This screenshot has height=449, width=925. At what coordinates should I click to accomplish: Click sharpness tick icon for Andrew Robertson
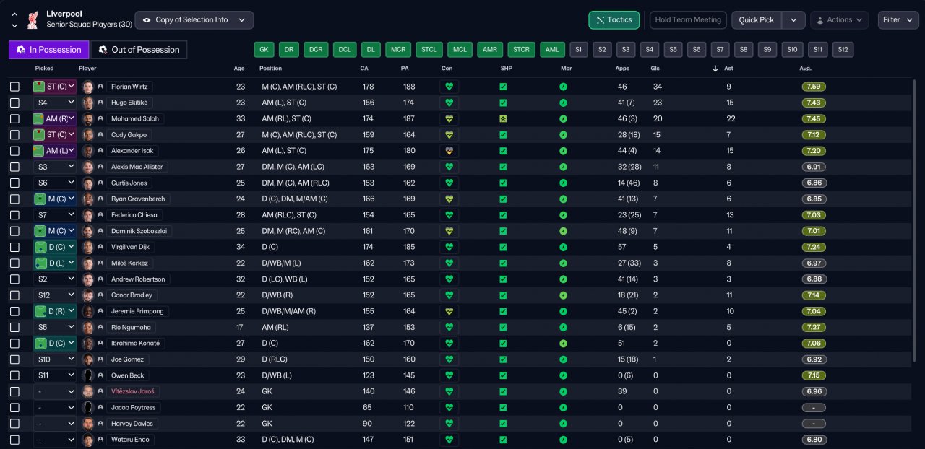tap(503, 279)
